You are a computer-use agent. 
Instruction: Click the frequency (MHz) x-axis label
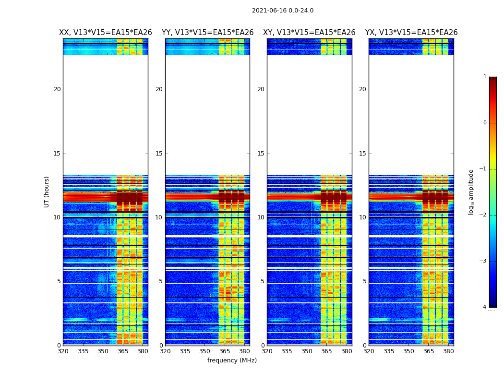[232, 360]
